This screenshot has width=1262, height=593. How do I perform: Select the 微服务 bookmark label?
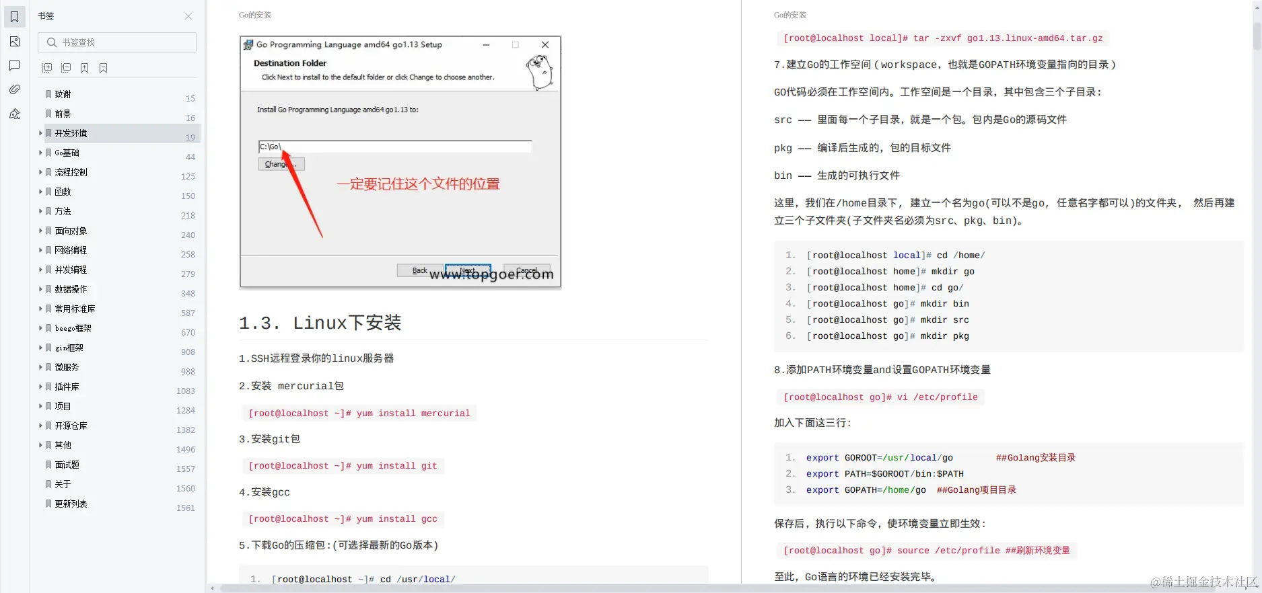click(67, 367)
